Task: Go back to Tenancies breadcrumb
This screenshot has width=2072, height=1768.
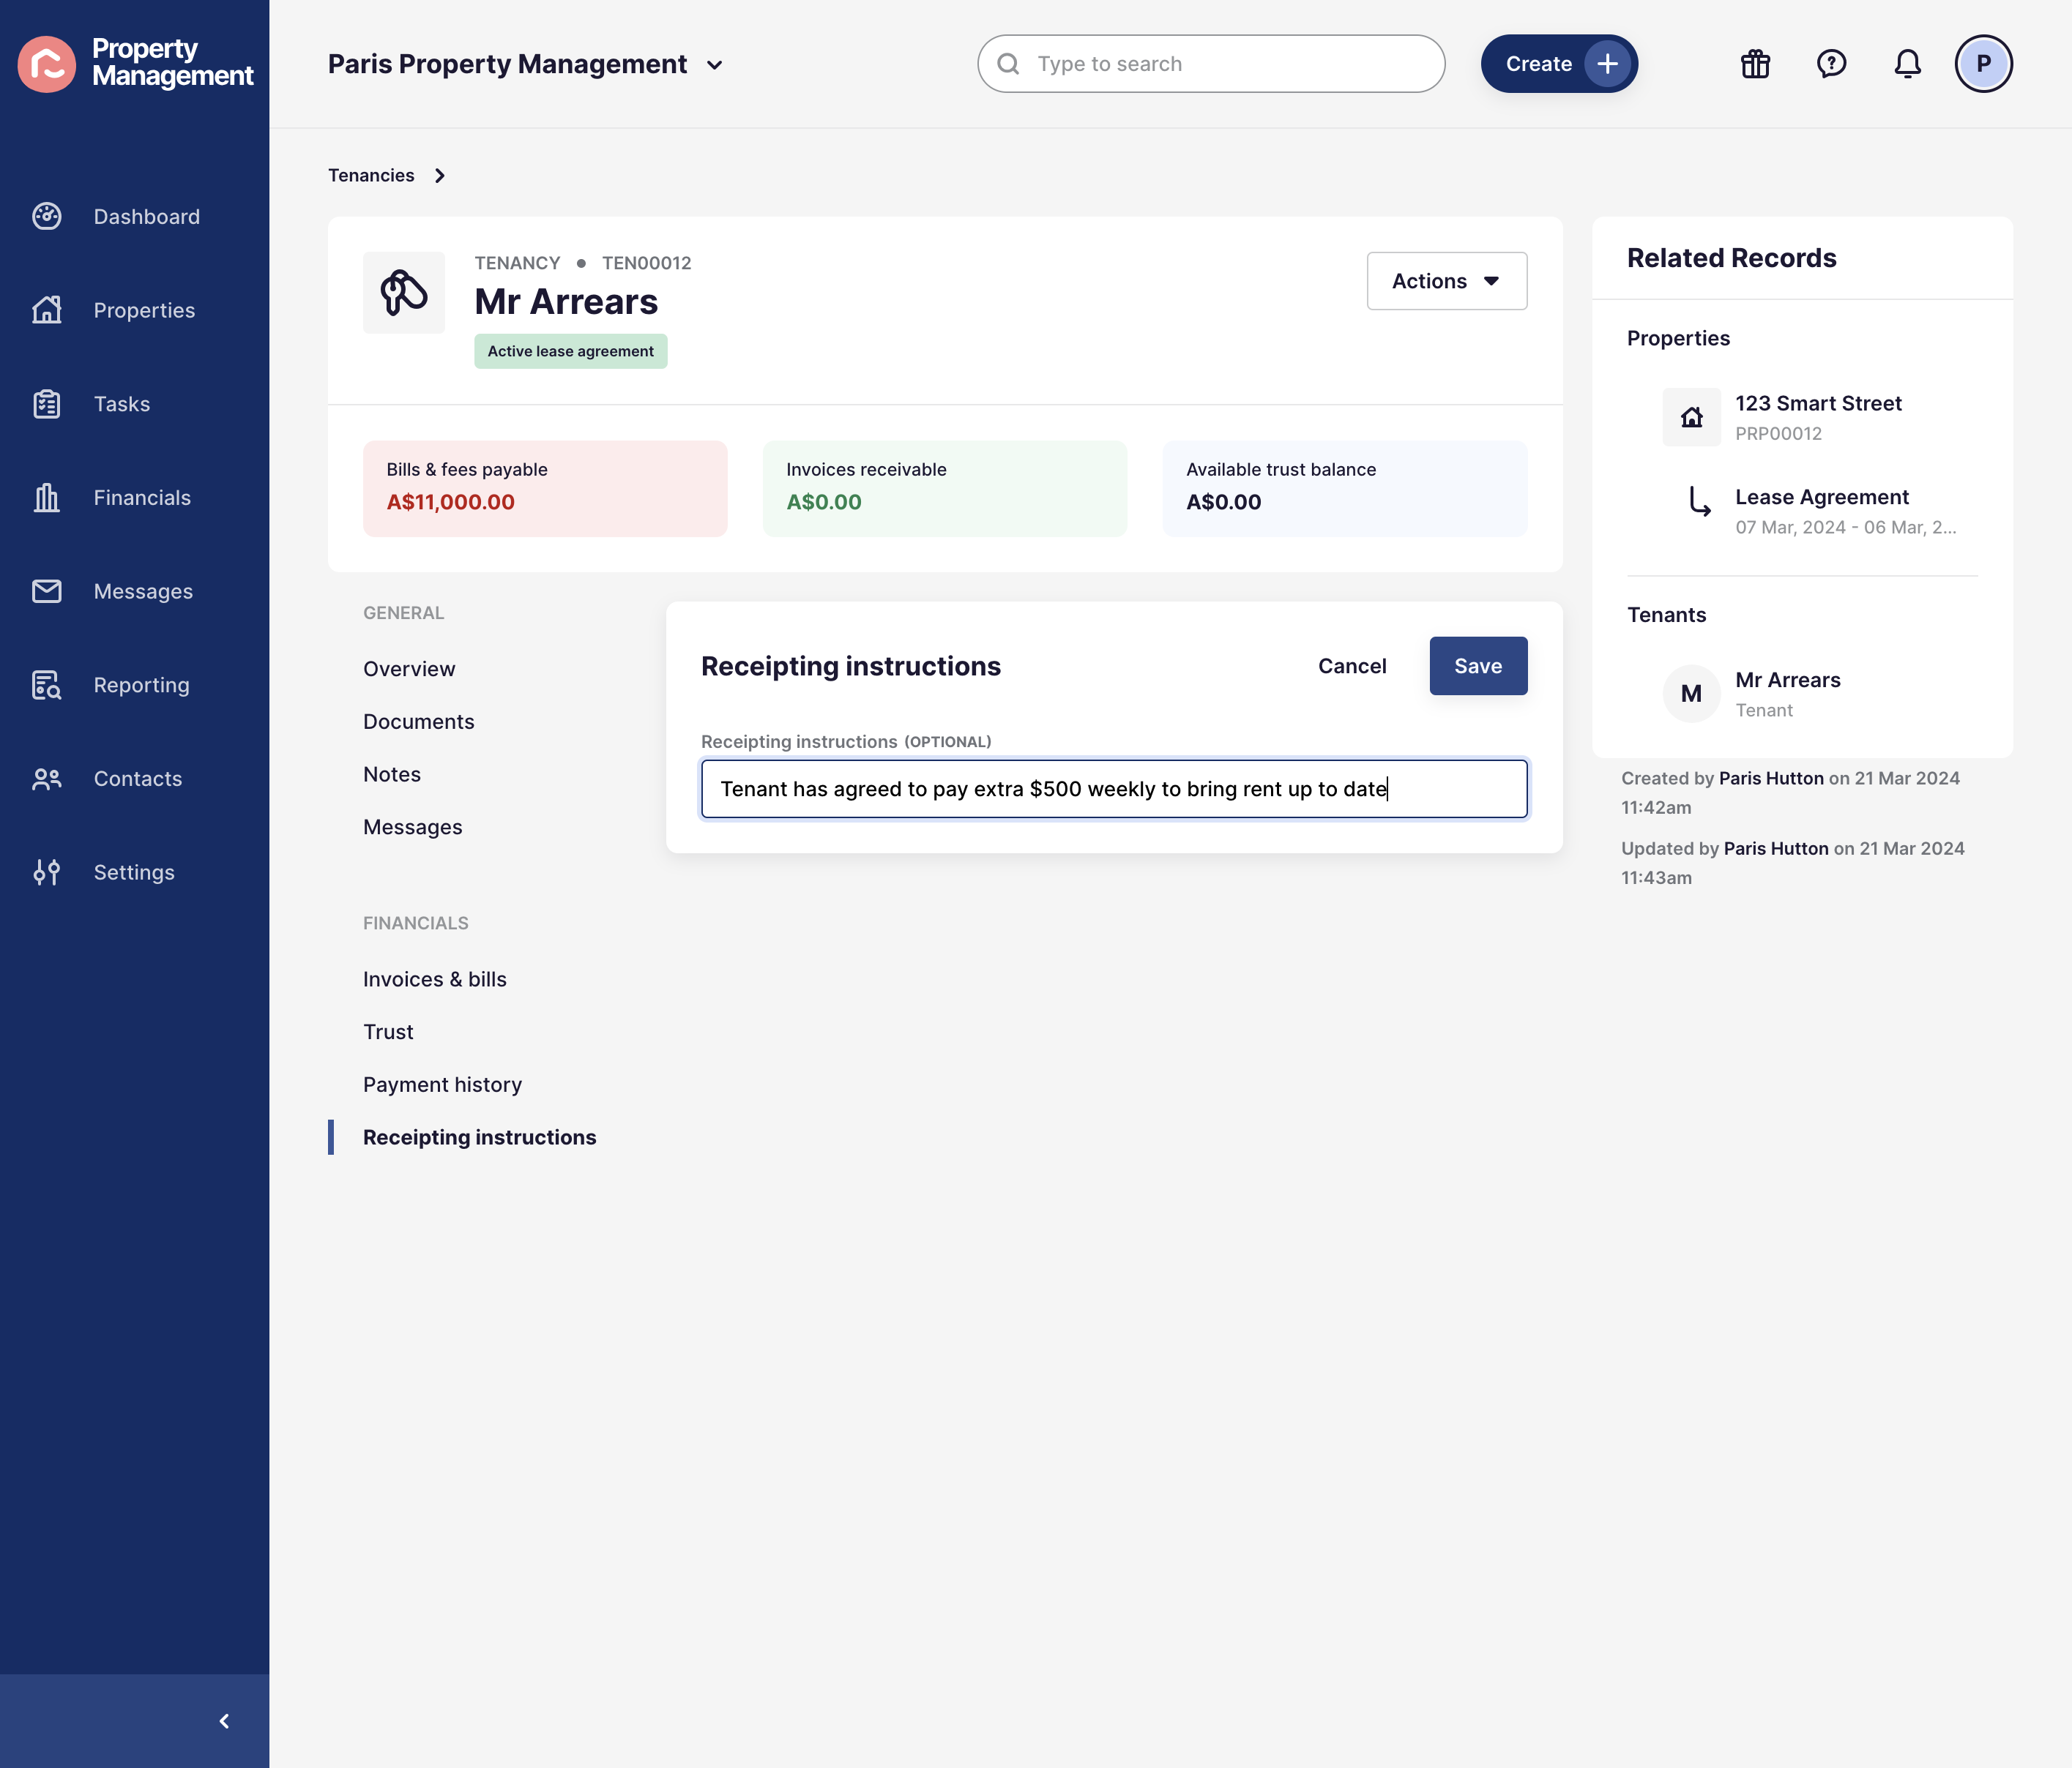Action: [371, 176]
